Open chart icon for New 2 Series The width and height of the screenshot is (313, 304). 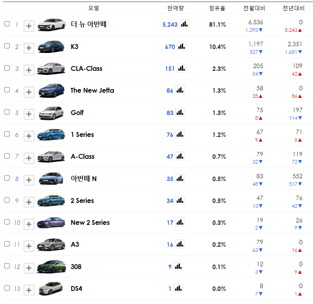click(180, 222)
